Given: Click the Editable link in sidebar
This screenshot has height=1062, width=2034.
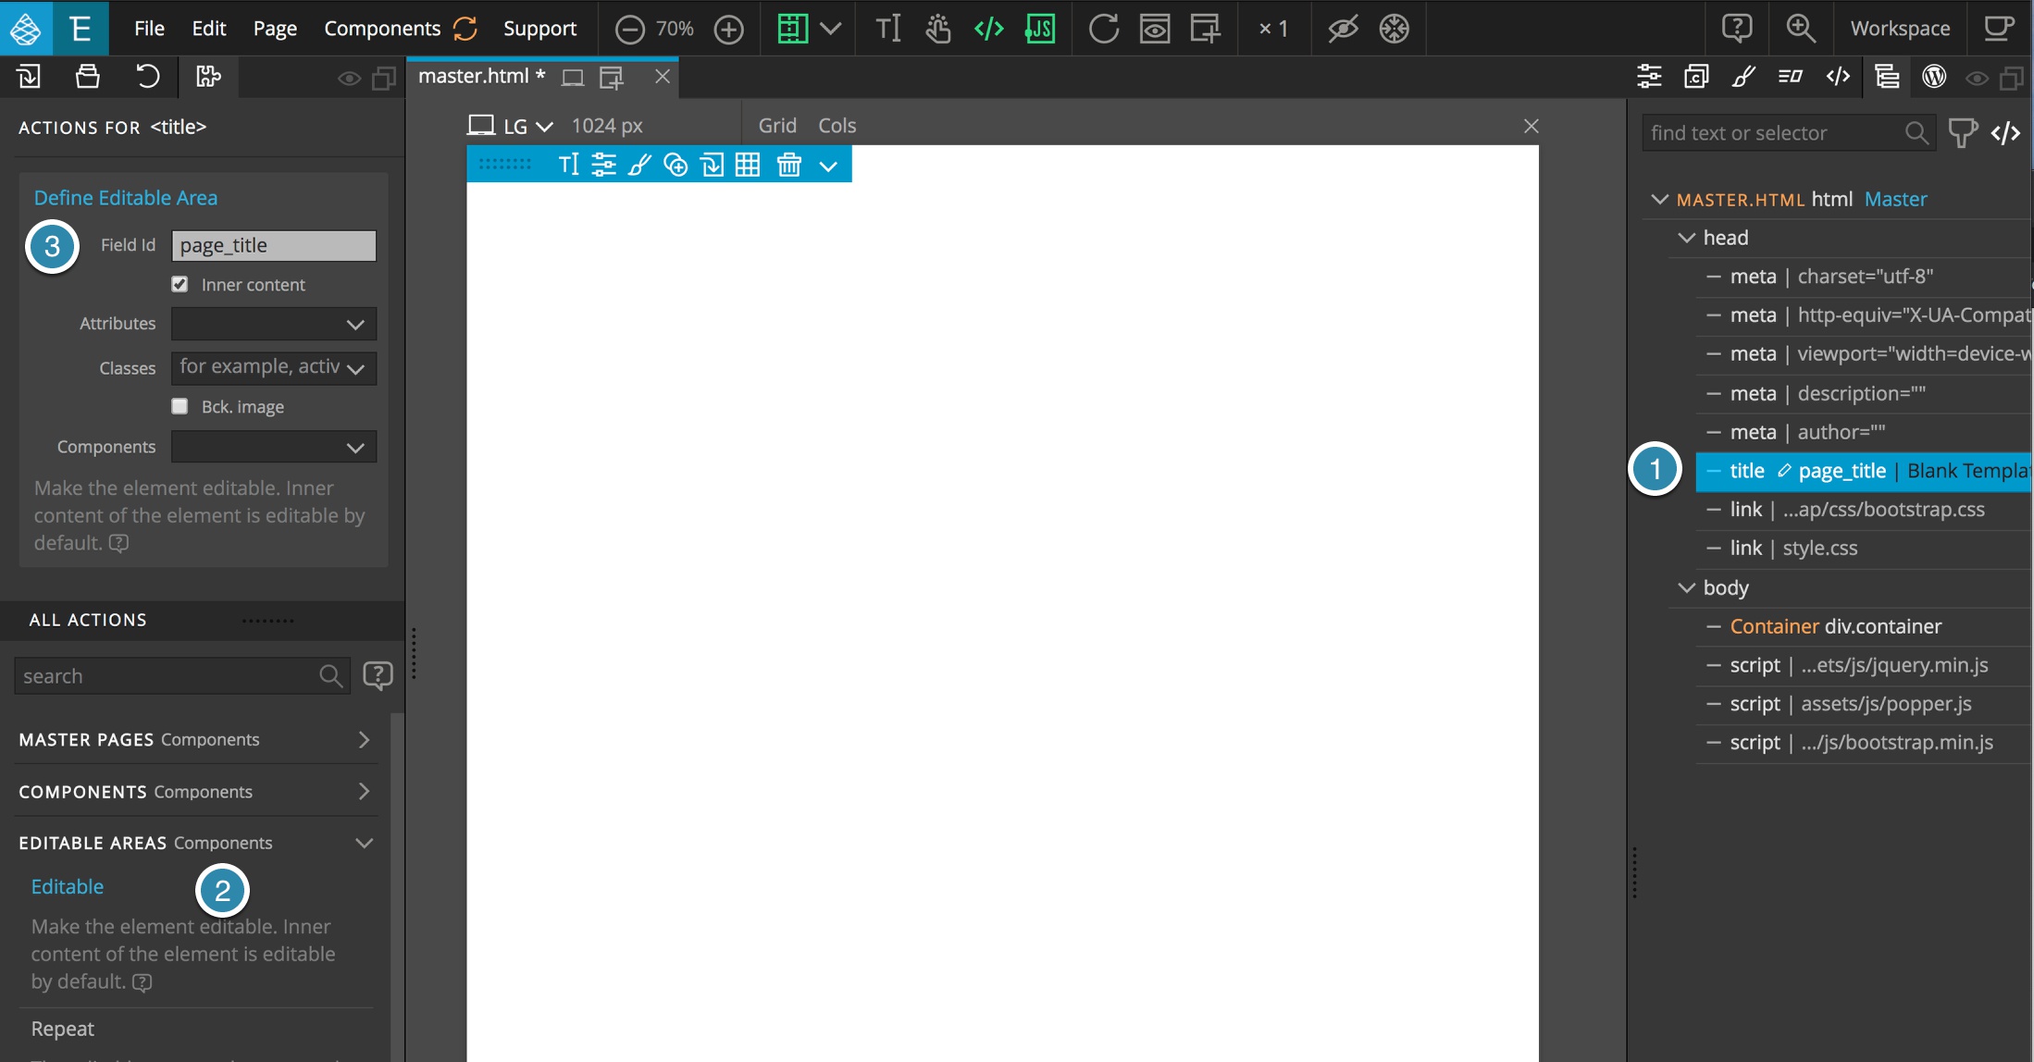Looking at the screenshot, I should point(66,886).
